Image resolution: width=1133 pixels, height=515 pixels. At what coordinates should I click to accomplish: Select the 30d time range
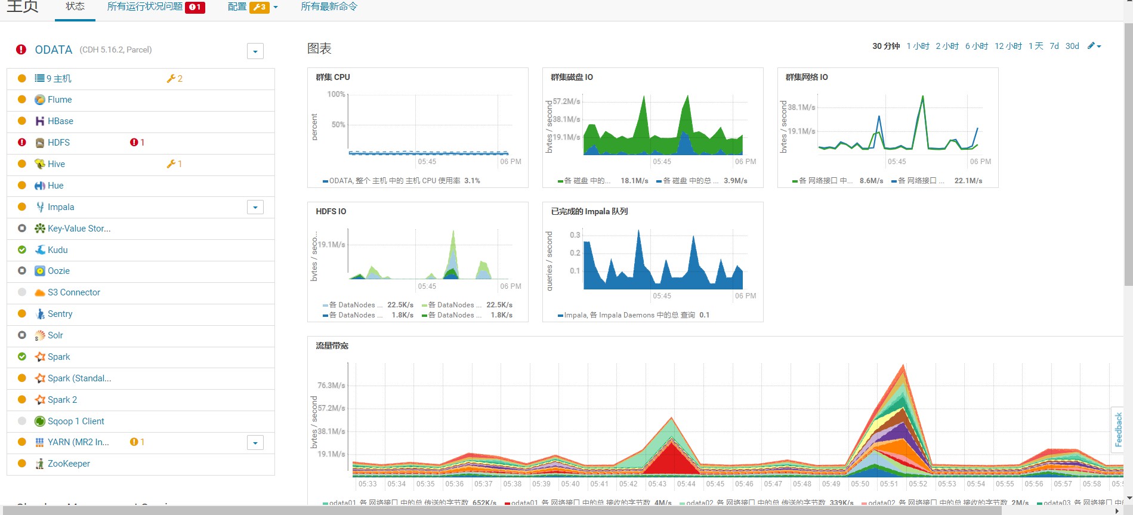point(1072,46)
